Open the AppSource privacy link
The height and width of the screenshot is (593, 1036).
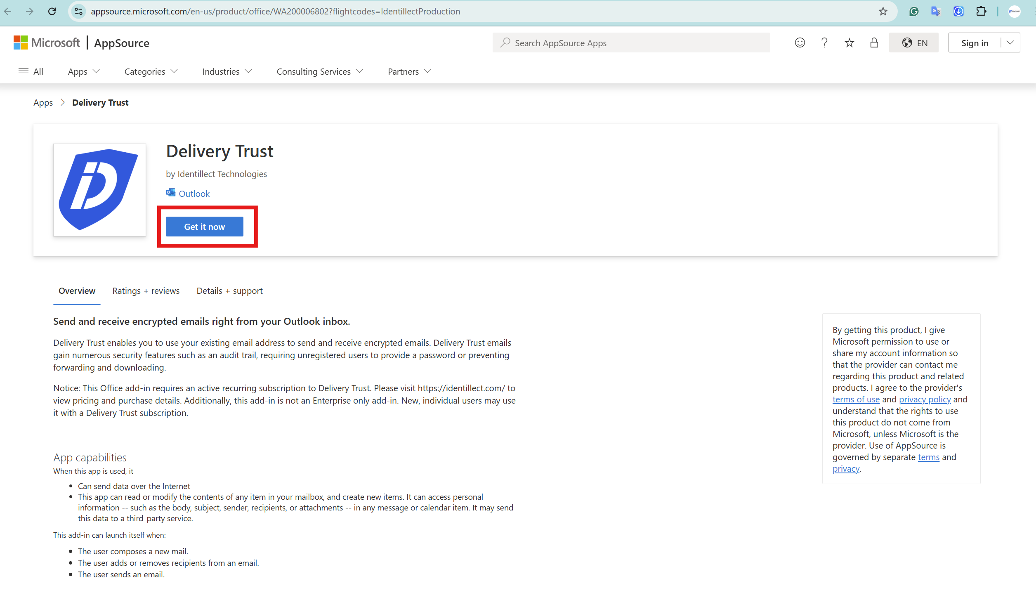(x=846, y=468)
